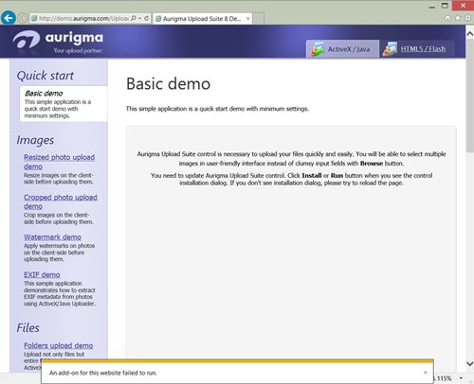Image resolution: width=474 pixels, height=384 pixels.
Task: Click the ActiveX / Java tab icon
Action: 318,49
